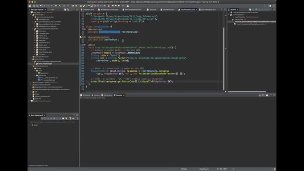Viewport: 304px width, 171px height.
Task: Expand the local node in Boot Dashboard
Action: 30,125
